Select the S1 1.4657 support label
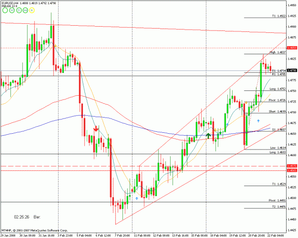 click(278, 129)
